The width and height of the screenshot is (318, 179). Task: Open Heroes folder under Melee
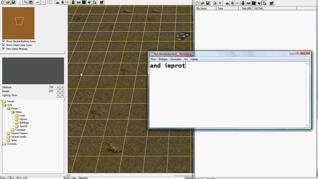point(21,119)
